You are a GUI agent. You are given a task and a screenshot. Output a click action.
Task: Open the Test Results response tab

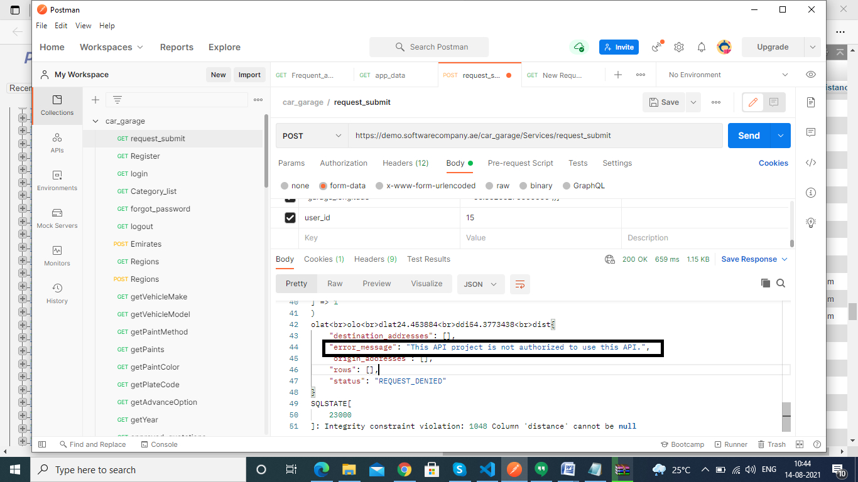428,259
